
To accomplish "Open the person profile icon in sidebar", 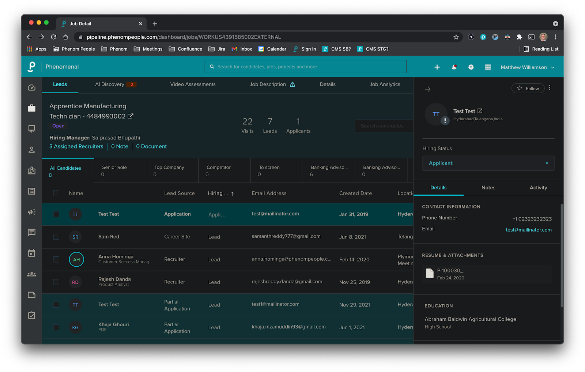I will [32, 150].
